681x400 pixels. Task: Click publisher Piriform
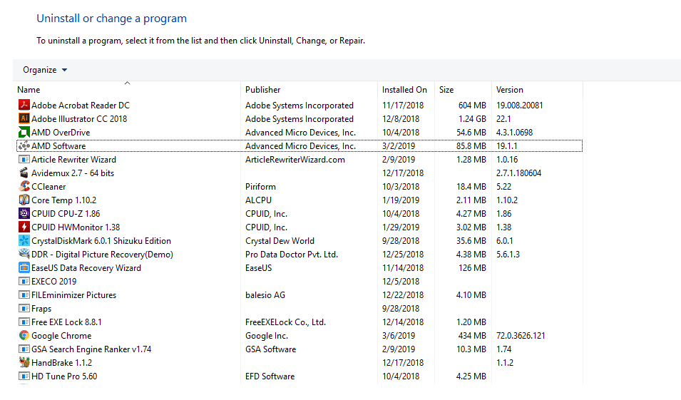click(260, 186)
